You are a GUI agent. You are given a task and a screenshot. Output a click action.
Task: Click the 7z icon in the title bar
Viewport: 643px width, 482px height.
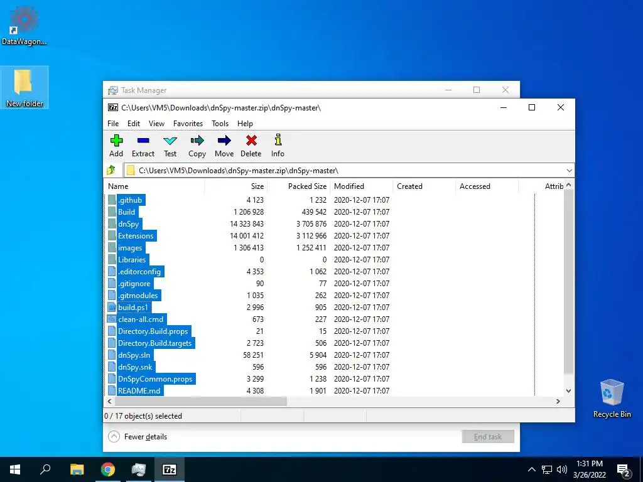(x=113, y=107)
